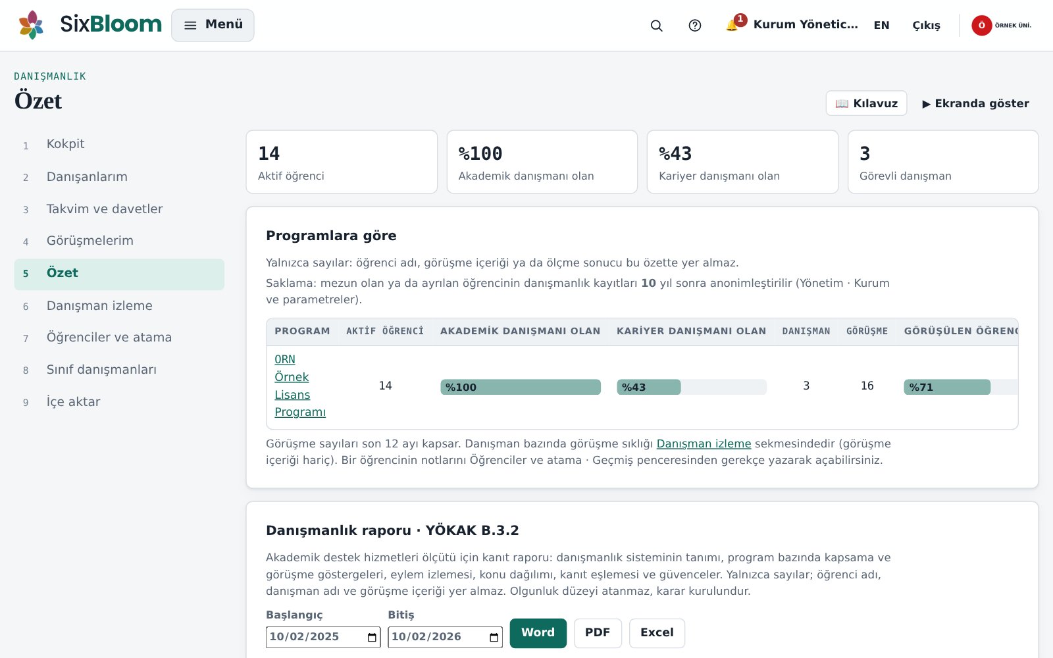
Task: Click the %100 Akademik danışmanı olan card
Action: [x=542, y=162]
